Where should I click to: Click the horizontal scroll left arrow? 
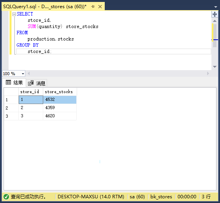[29, 73]
